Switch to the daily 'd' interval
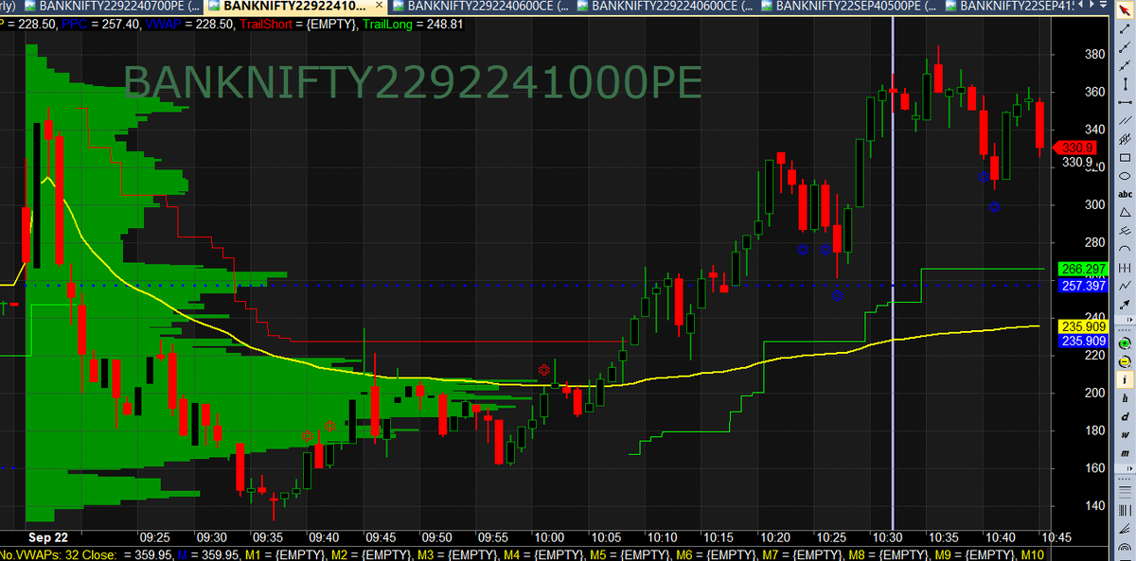This screenshot has height=561, width=1136. pos(1125,416)
